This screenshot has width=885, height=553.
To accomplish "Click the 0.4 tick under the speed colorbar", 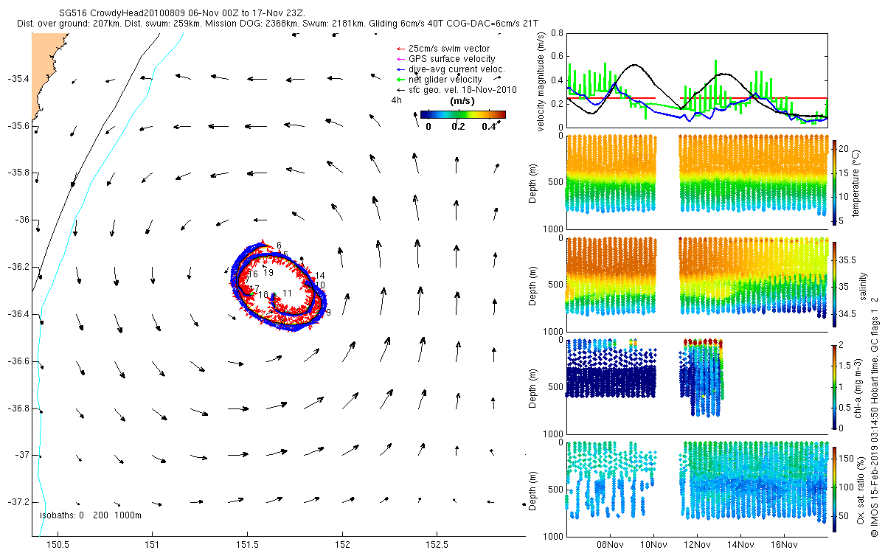I will [490, 126].
